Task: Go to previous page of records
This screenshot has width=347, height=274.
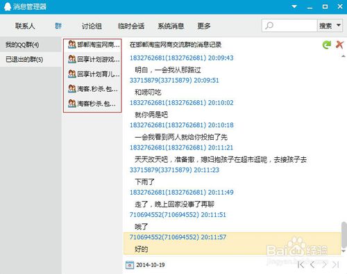Action: pyautogui.click(x=312, y=264)
